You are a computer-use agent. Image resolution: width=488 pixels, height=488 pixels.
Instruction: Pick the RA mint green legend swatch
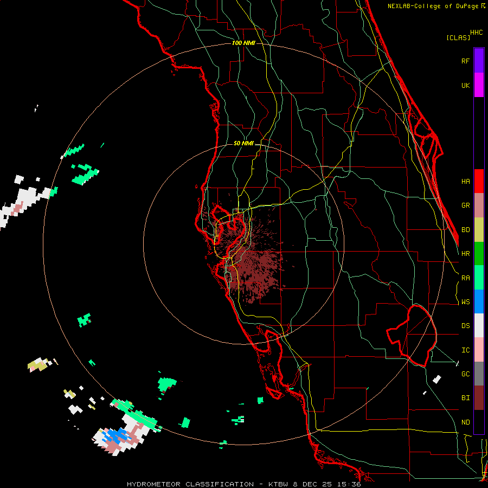point(479,278)
